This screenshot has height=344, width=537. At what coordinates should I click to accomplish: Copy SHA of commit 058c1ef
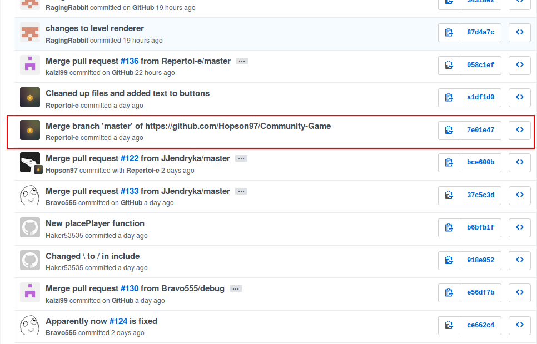click(449, 65)
